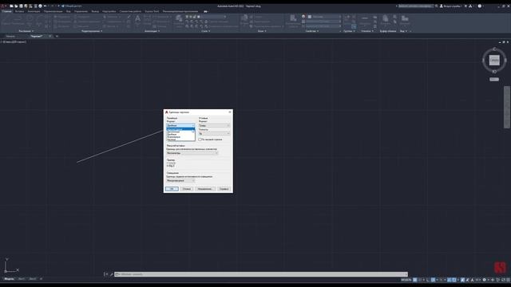This screenshot has width=511, height=287.
Task: Choose Архитектурные in the open format list
Action: (x=180, y=129)
